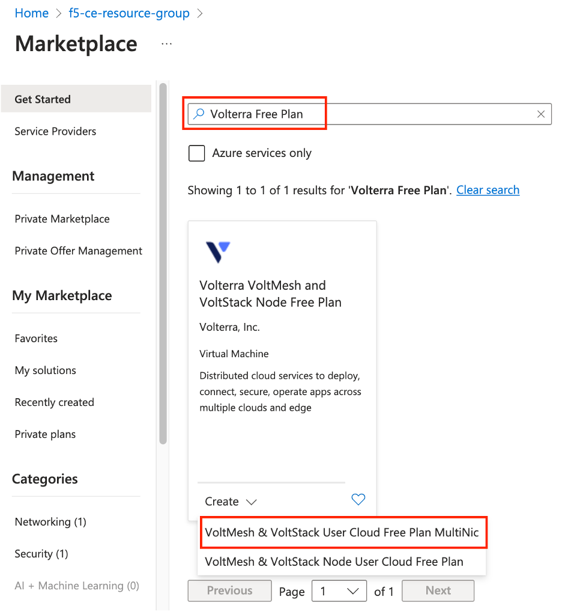
Task: Click the search magnifier icon
Action: pos(198,114)
